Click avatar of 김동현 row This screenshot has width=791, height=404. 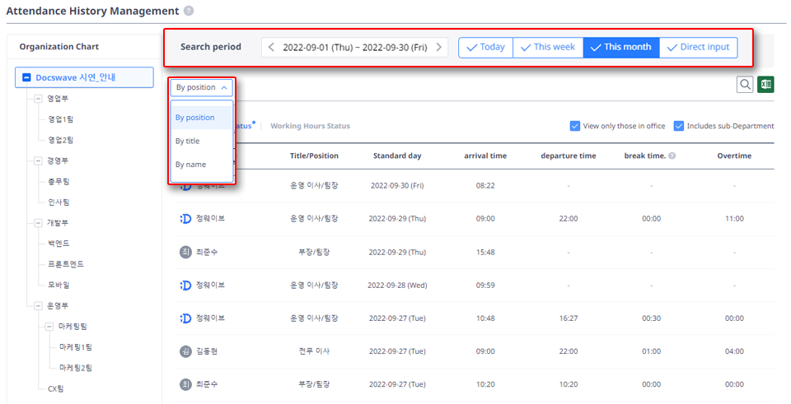click(x=185, y=351)
